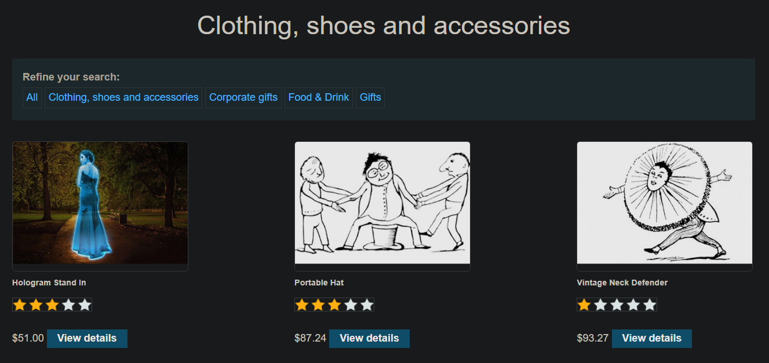Screen dimensions: 769x363
Task: Click fourth star under Portable Hat
Action: point(351,305)
